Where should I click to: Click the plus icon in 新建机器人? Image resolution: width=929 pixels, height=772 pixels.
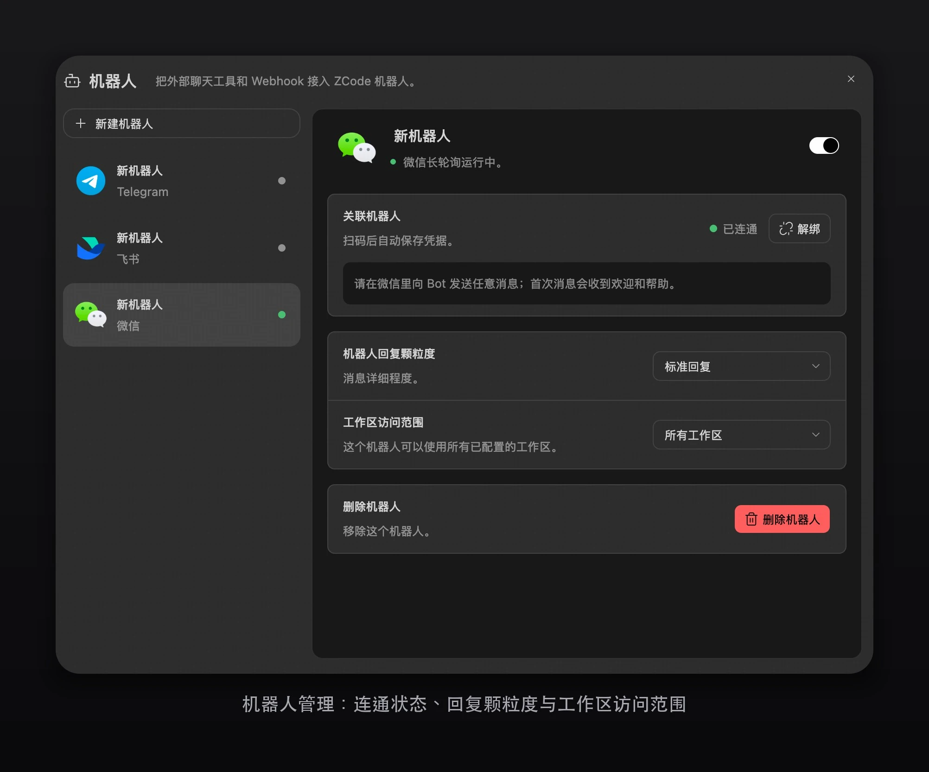[81, 123]
